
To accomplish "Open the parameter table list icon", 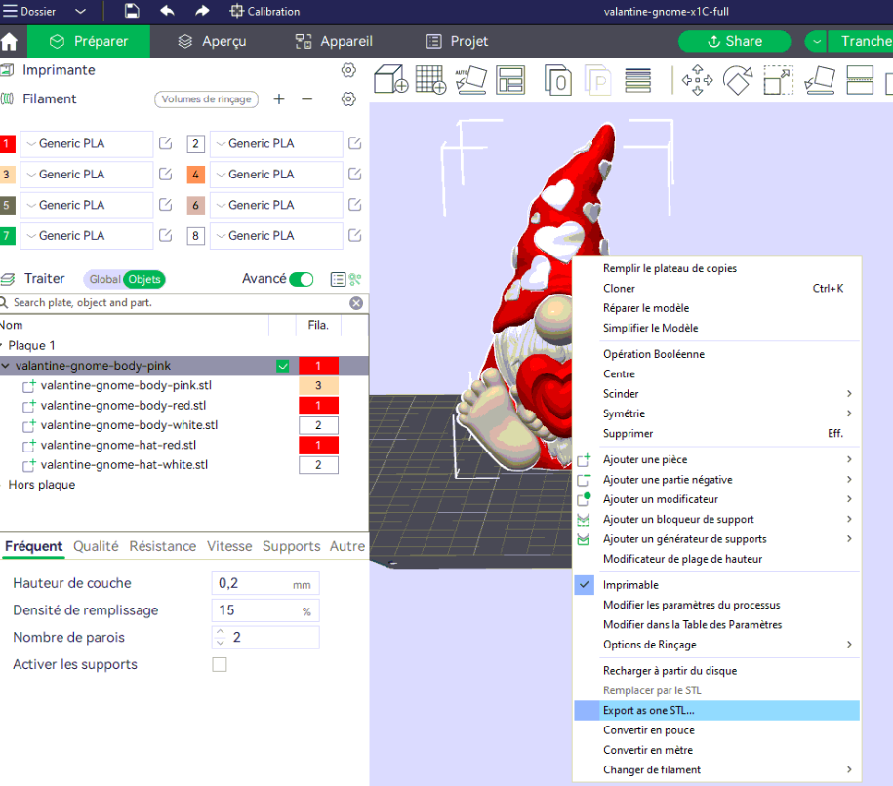I will [338, 279].
